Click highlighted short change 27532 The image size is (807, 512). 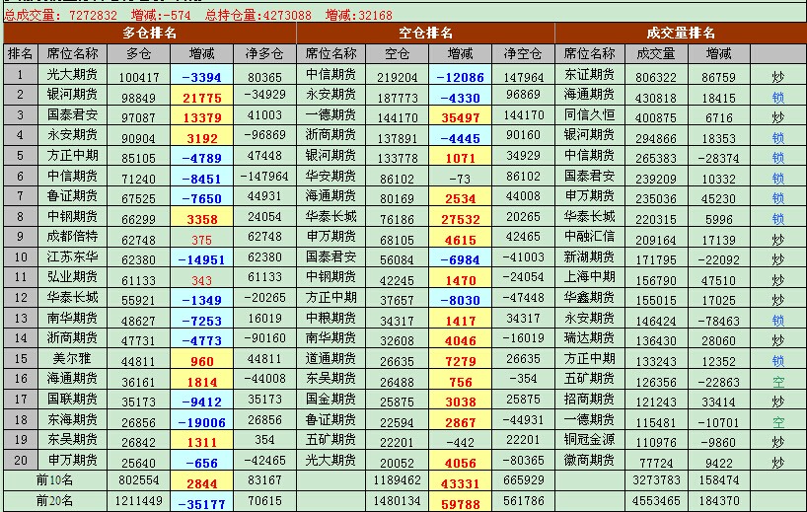(x=460, y=219)
